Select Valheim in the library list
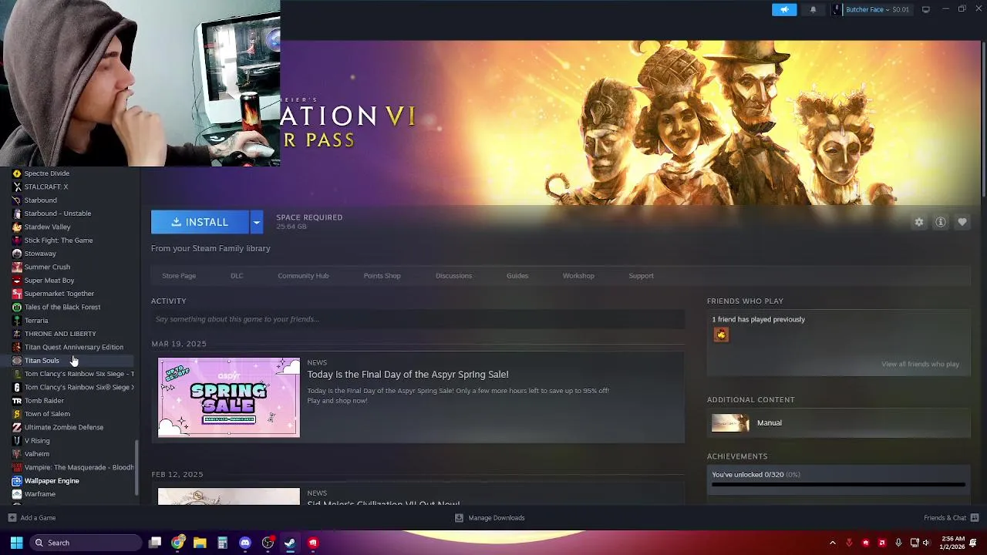This screenshot has height=555, width=987. point(37,454)
